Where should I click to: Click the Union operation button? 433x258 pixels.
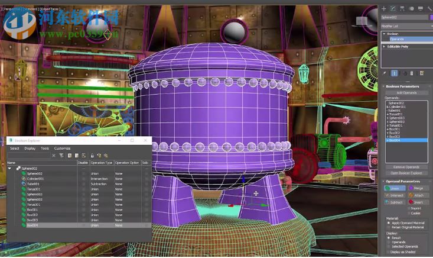coord(394,188)
